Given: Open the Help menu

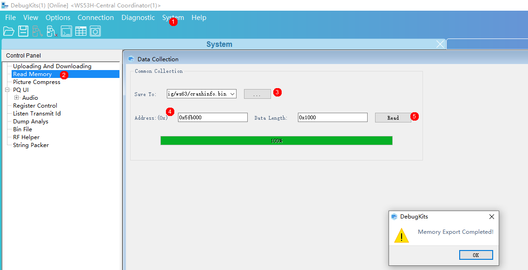Looking at the screenshot, I should coord(198,18).
